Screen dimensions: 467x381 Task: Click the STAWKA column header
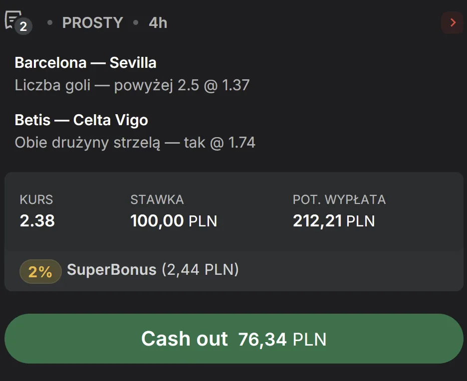pyautogui.click(x=157, y=199)
